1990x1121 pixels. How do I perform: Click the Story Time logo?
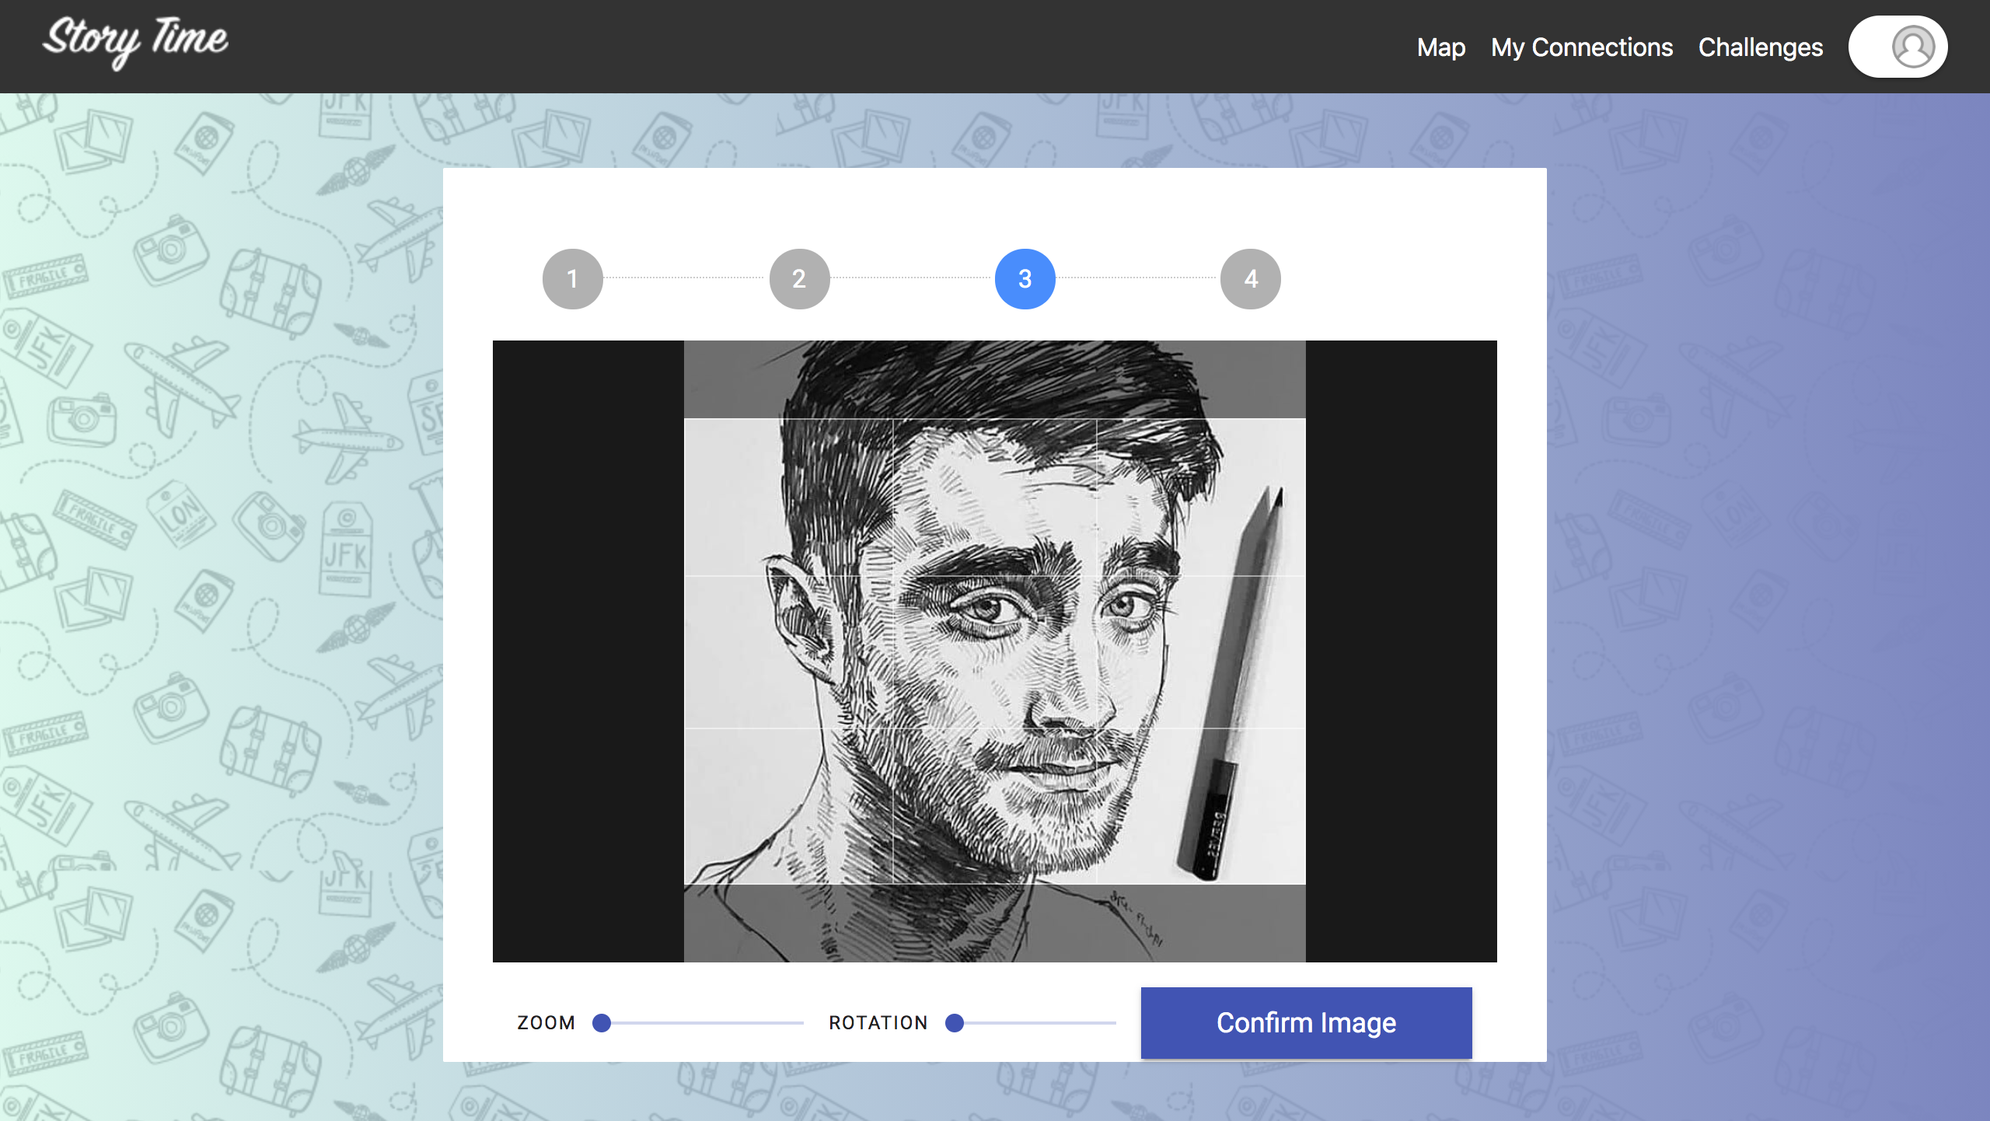tap(135, 40)
